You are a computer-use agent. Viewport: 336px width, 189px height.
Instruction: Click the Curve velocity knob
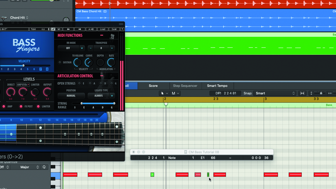click(89, 62)
